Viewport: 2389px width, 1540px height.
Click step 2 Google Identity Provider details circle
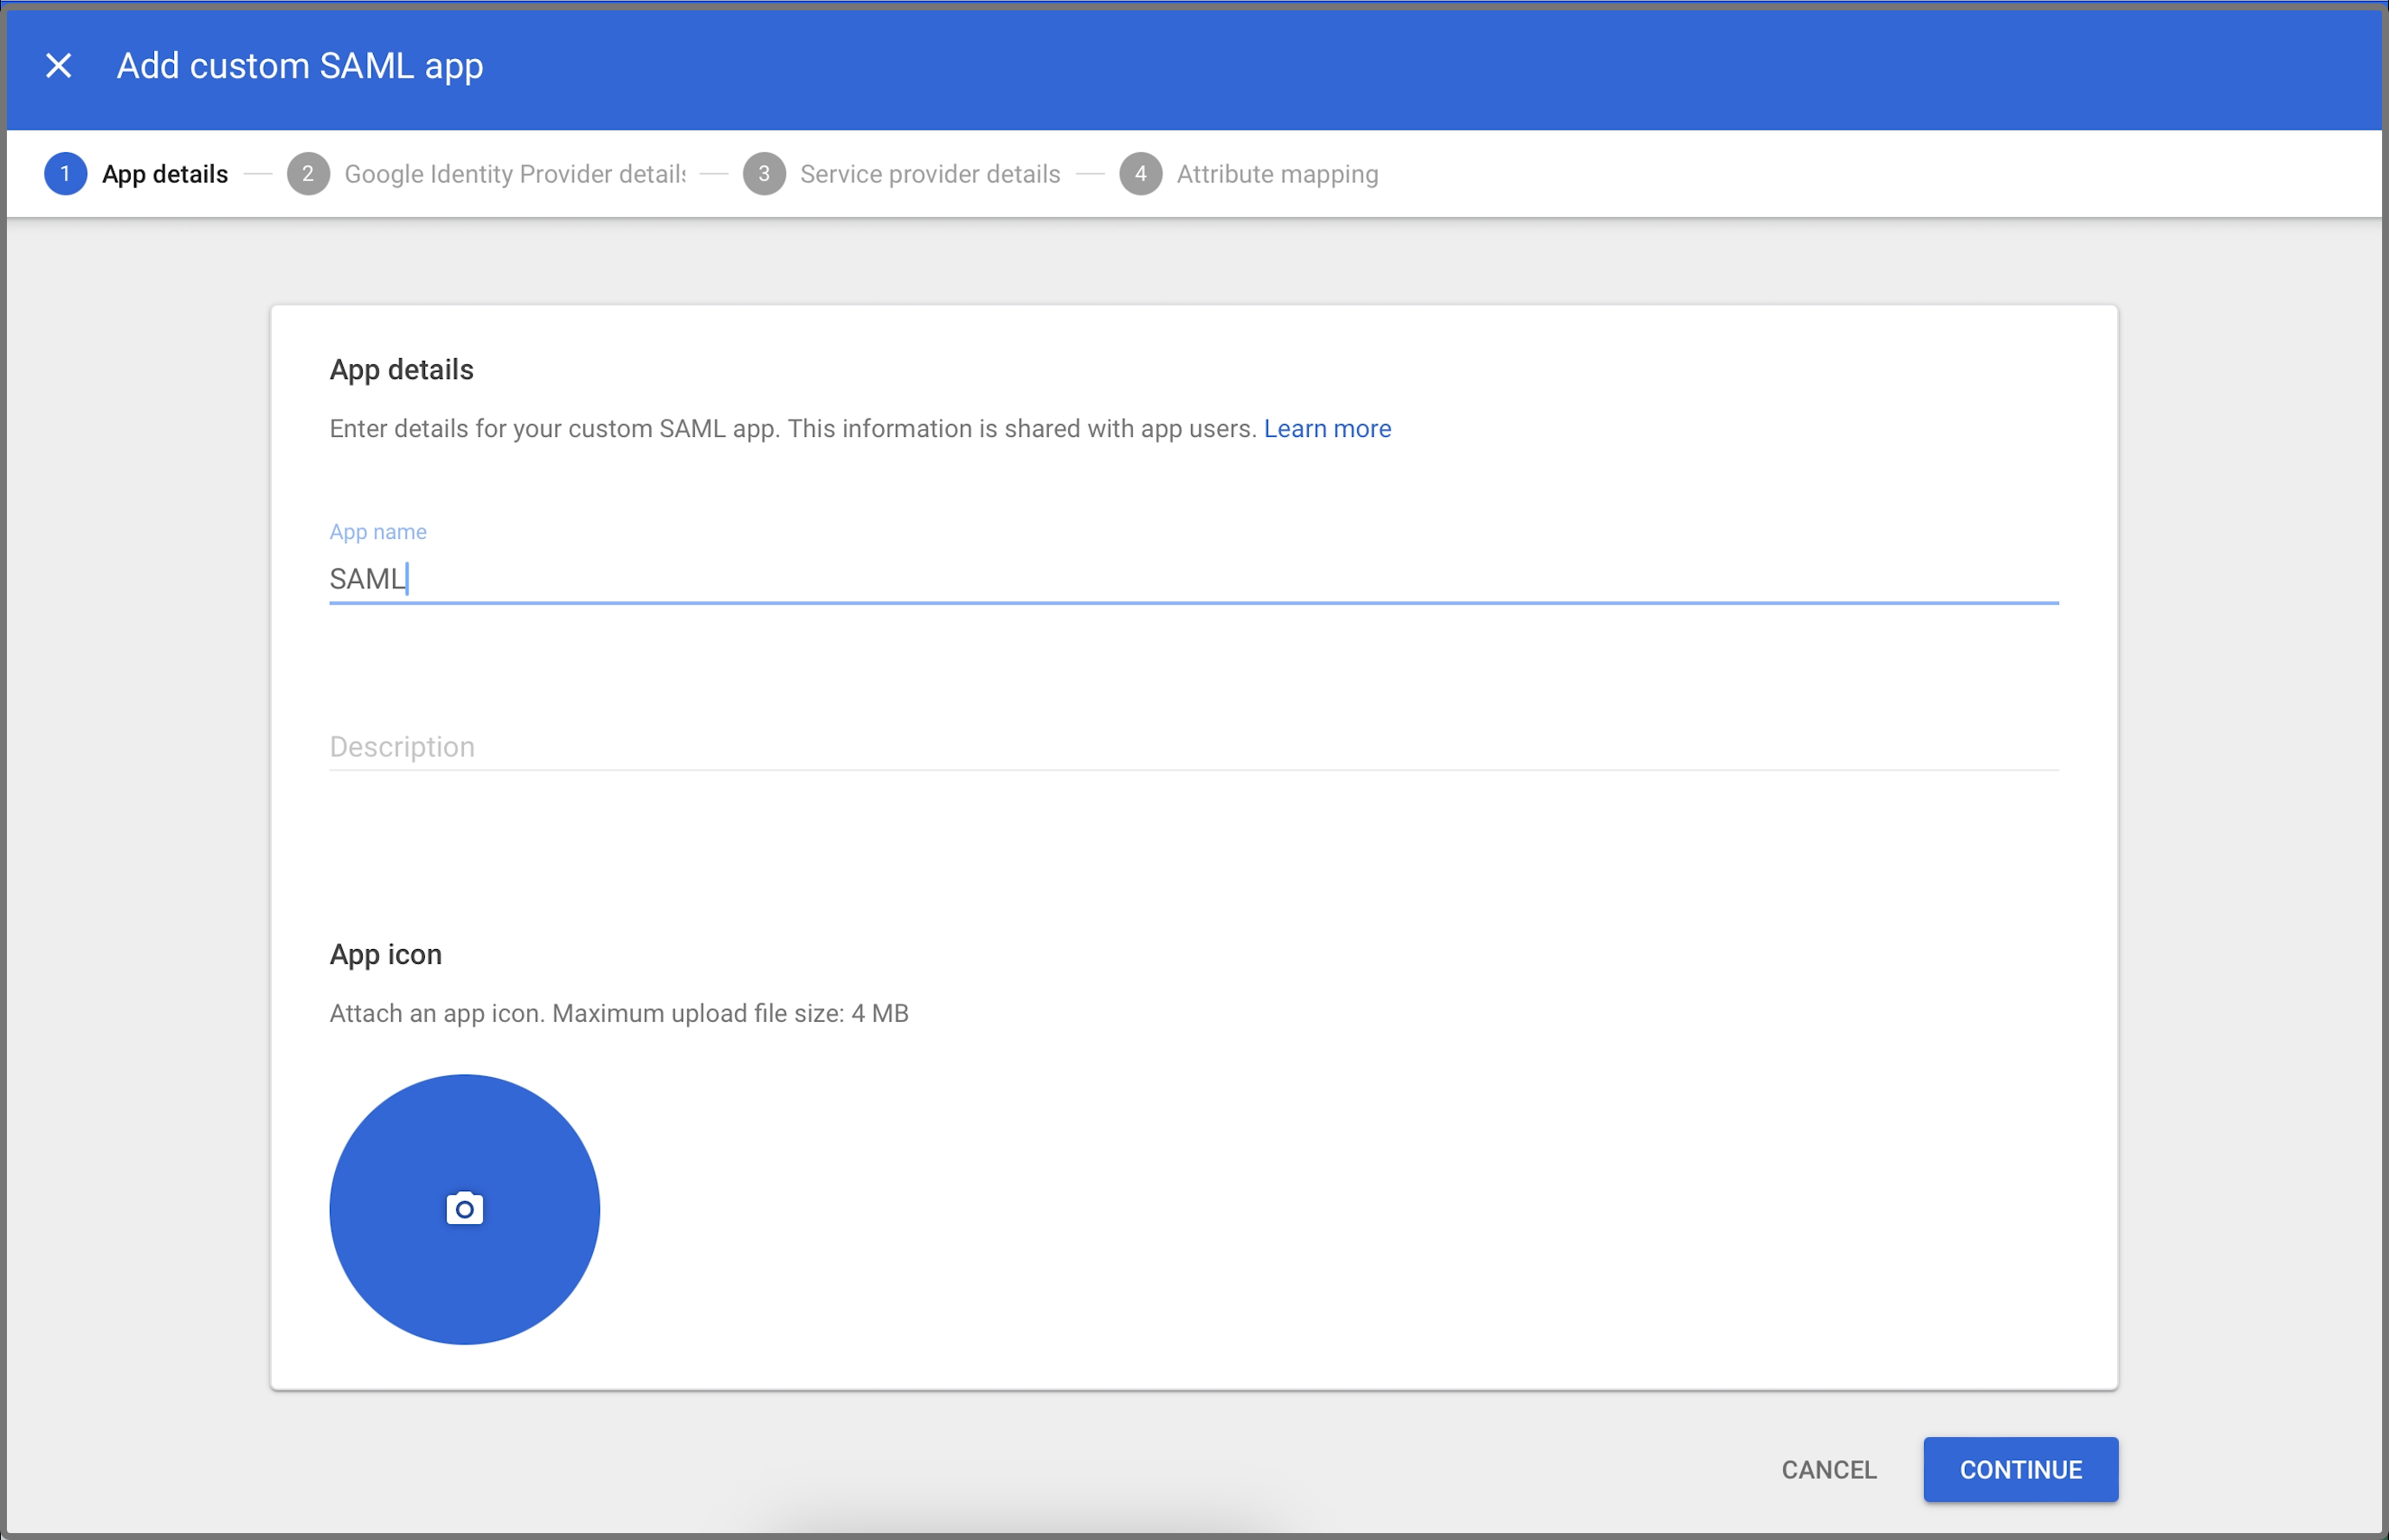308,173
